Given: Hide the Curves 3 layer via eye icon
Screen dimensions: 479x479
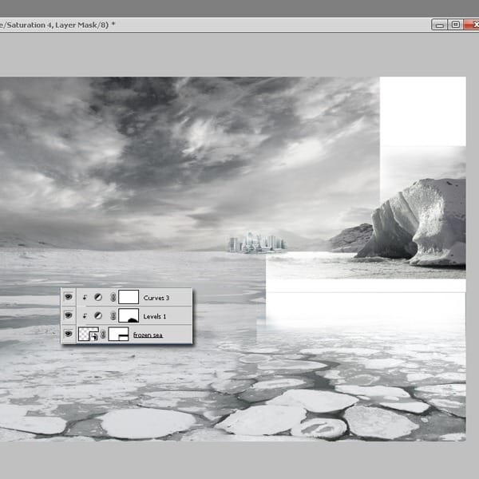Looking at the screenshot, I should pos(69,297).
